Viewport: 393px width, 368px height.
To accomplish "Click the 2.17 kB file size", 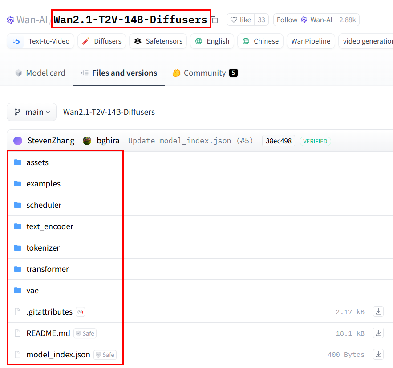I will click(350, 312).
